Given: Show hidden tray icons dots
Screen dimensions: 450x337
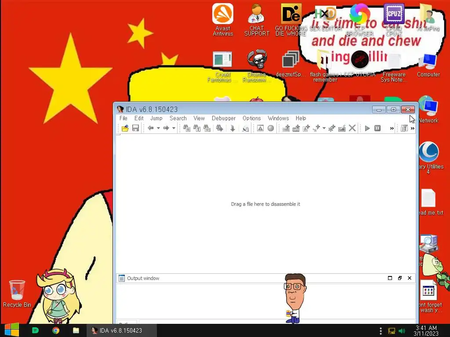Looking at the screenshot, I should (381, 331).
